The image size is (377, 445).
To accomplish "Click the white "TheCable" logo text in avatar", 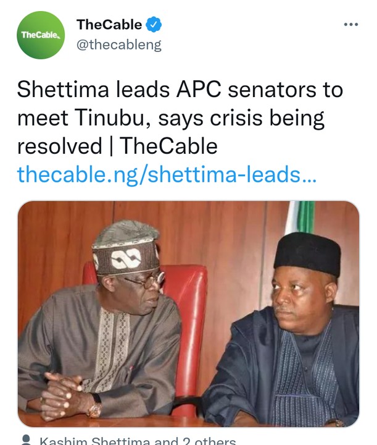I will click(40, 35).
